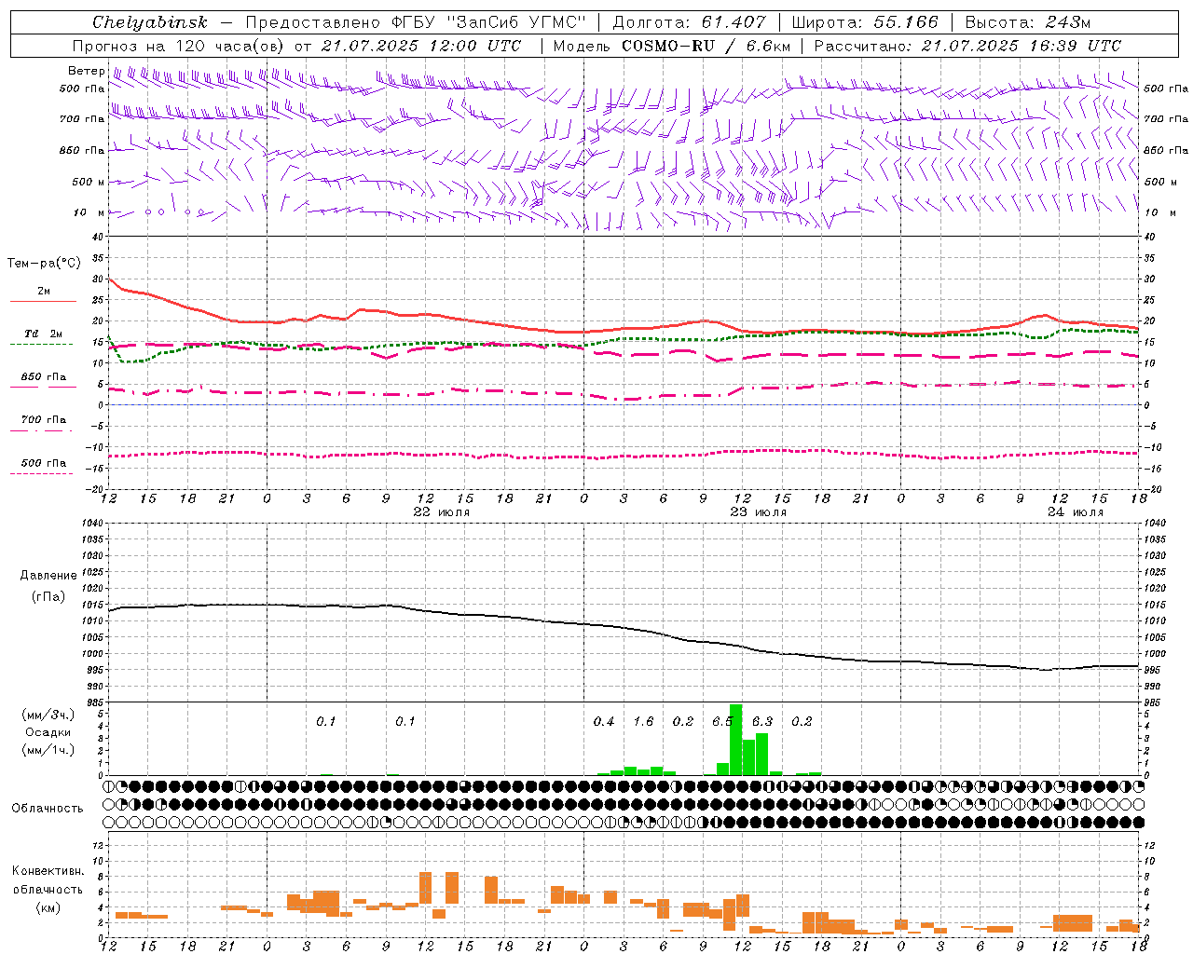Click the '23 июля' date label
1193x954 pixels.
(758, 512)
